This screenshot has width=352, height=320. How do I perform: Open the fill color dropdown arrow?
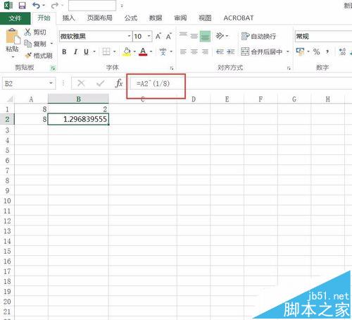(x=134, y=51)
